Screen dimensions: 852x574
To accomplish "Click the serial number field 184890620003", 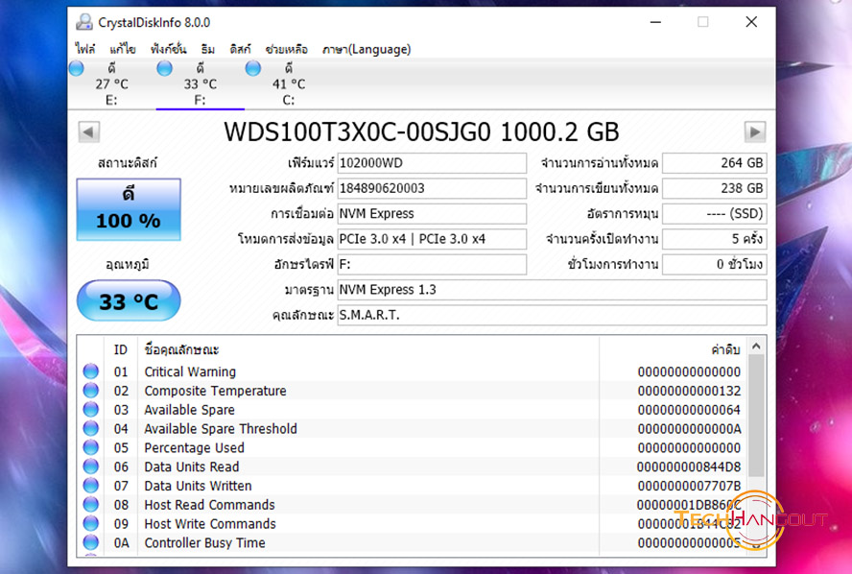I will 432,188.
